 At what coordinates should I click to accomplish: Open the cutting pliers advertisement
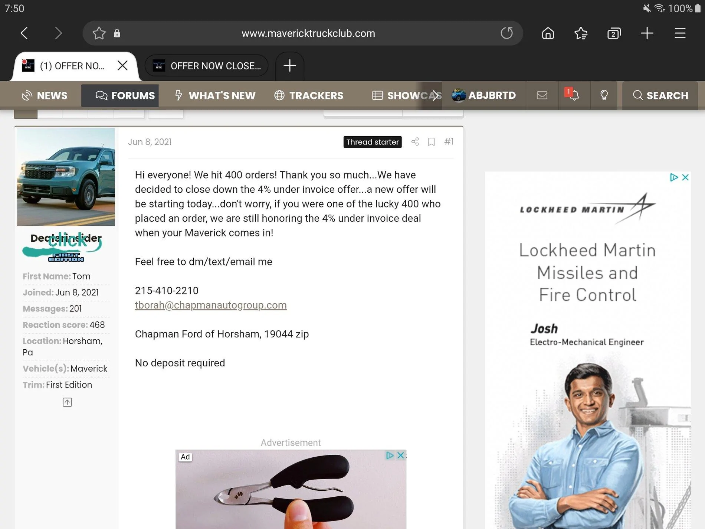coord(291,489)
